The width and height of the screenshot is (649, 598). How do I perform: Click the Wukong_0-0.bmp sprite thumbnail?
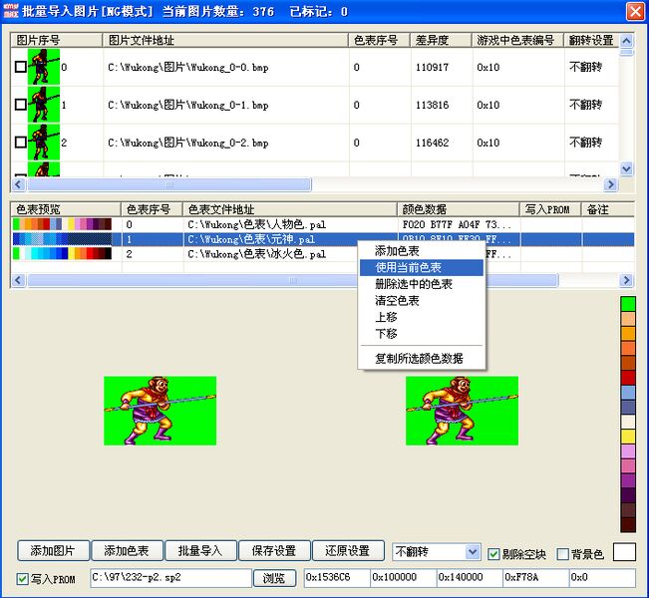pyautogui.click(x=44, y=68)
